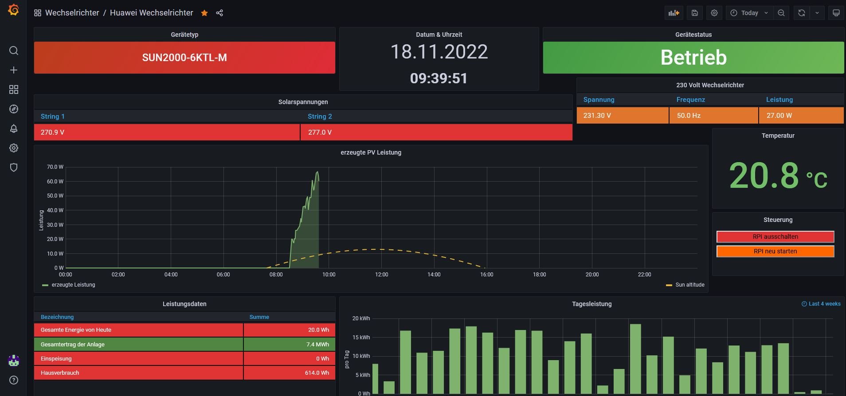
Task: Click the Add panel toolbar button
Action: (674, 13)
